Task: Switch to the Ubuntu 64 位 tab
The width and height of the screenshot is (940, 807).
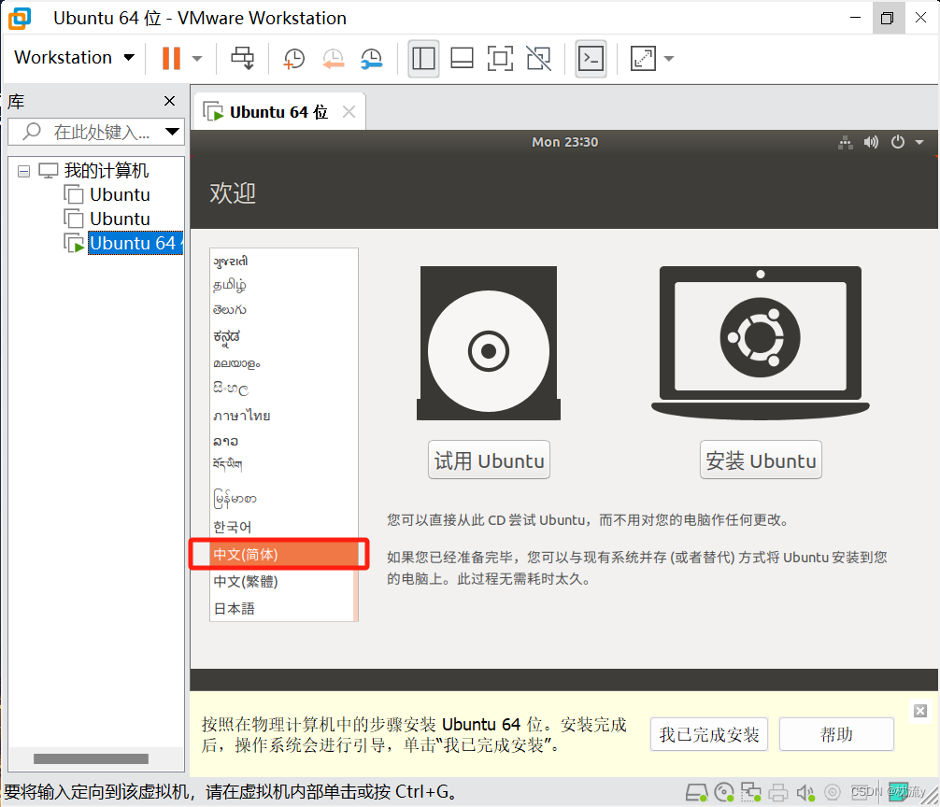Action: click(278, 112)
